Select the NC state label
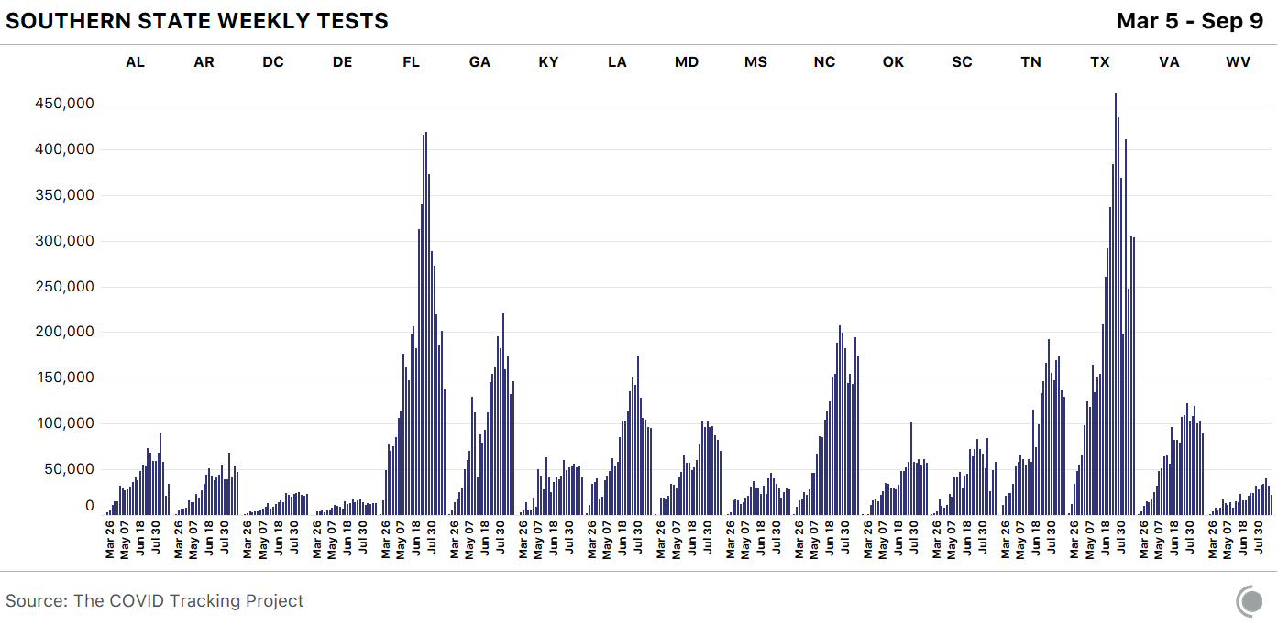The width and height of the screenshot is (1278, 625). pyautogui.click(x=824, y=62)
